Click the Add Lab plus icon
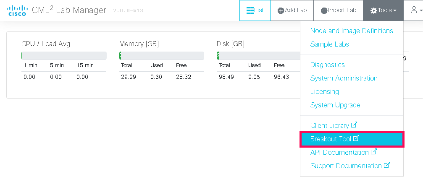This screenshot has width=423, height=182. click(x=281, y=11)
